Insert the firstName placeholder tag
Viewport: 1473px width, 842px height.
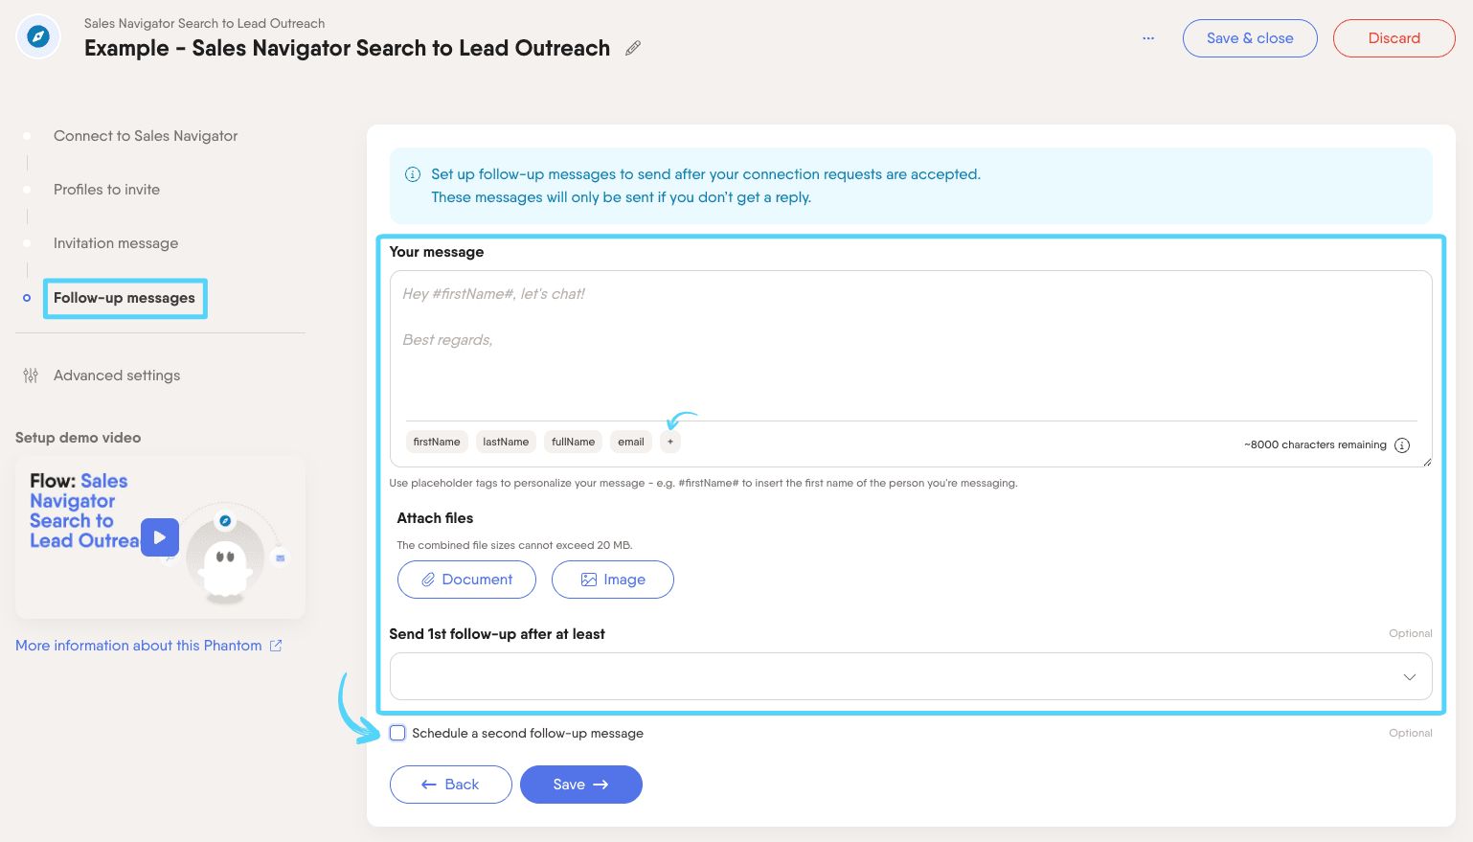point(437,442)
